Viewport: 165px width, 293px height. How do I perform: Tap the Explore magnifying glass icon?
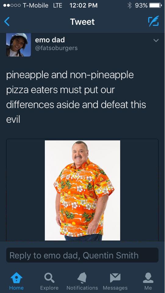pyautogui.click(x=49, y=278)
